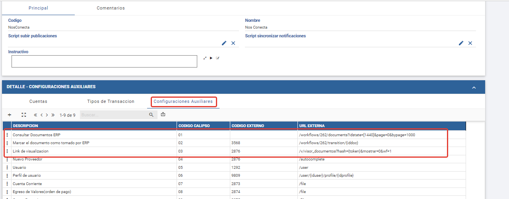
Task: Add a new row with plus icon
Action: [x=10, y=115]
